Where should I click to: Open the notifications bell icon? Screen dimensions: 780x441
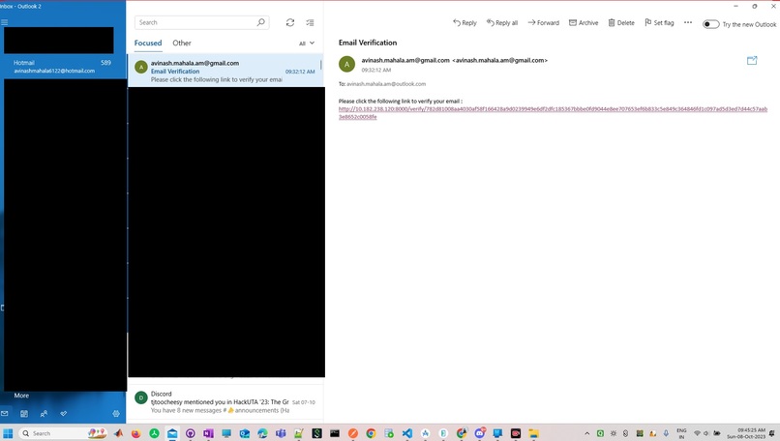pyautogui.click(x=772, y=433)
